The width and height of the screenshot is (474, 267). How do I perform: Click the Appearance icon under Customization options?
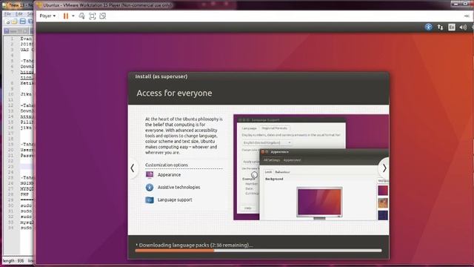point(150,175)
